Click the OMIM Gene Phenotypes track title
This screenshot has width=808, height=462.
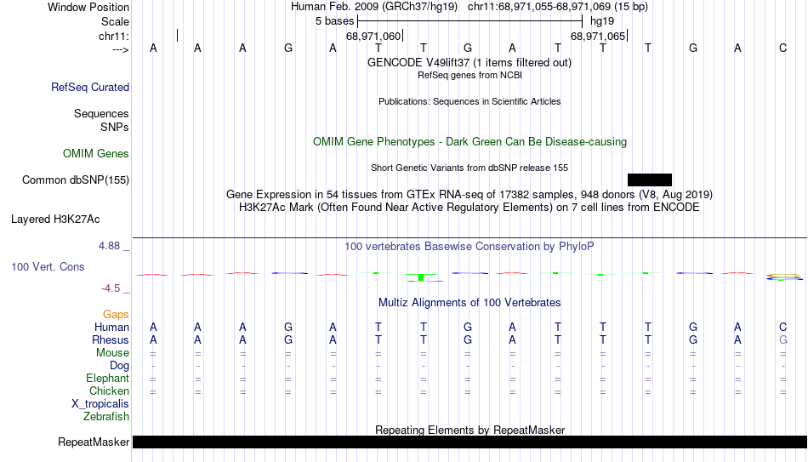click(x=469, y=142)
